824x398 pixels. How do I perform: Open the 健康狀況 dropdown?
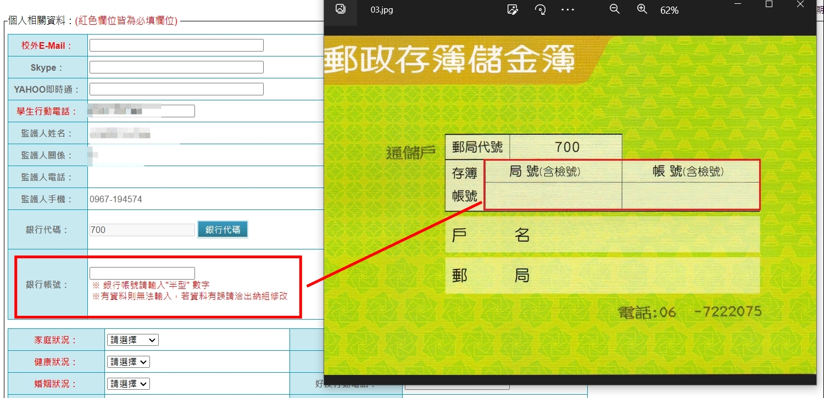[129, 362]
